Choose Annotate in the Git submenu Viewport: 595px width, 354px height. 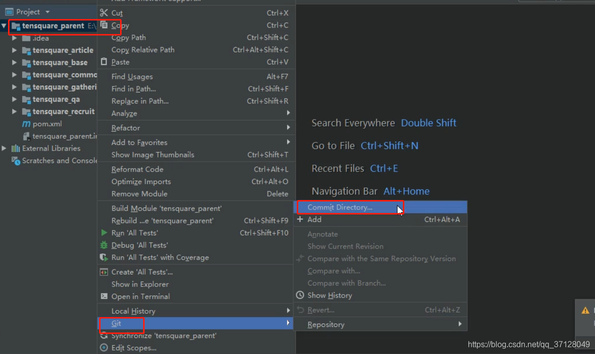(x=380, y=234)
